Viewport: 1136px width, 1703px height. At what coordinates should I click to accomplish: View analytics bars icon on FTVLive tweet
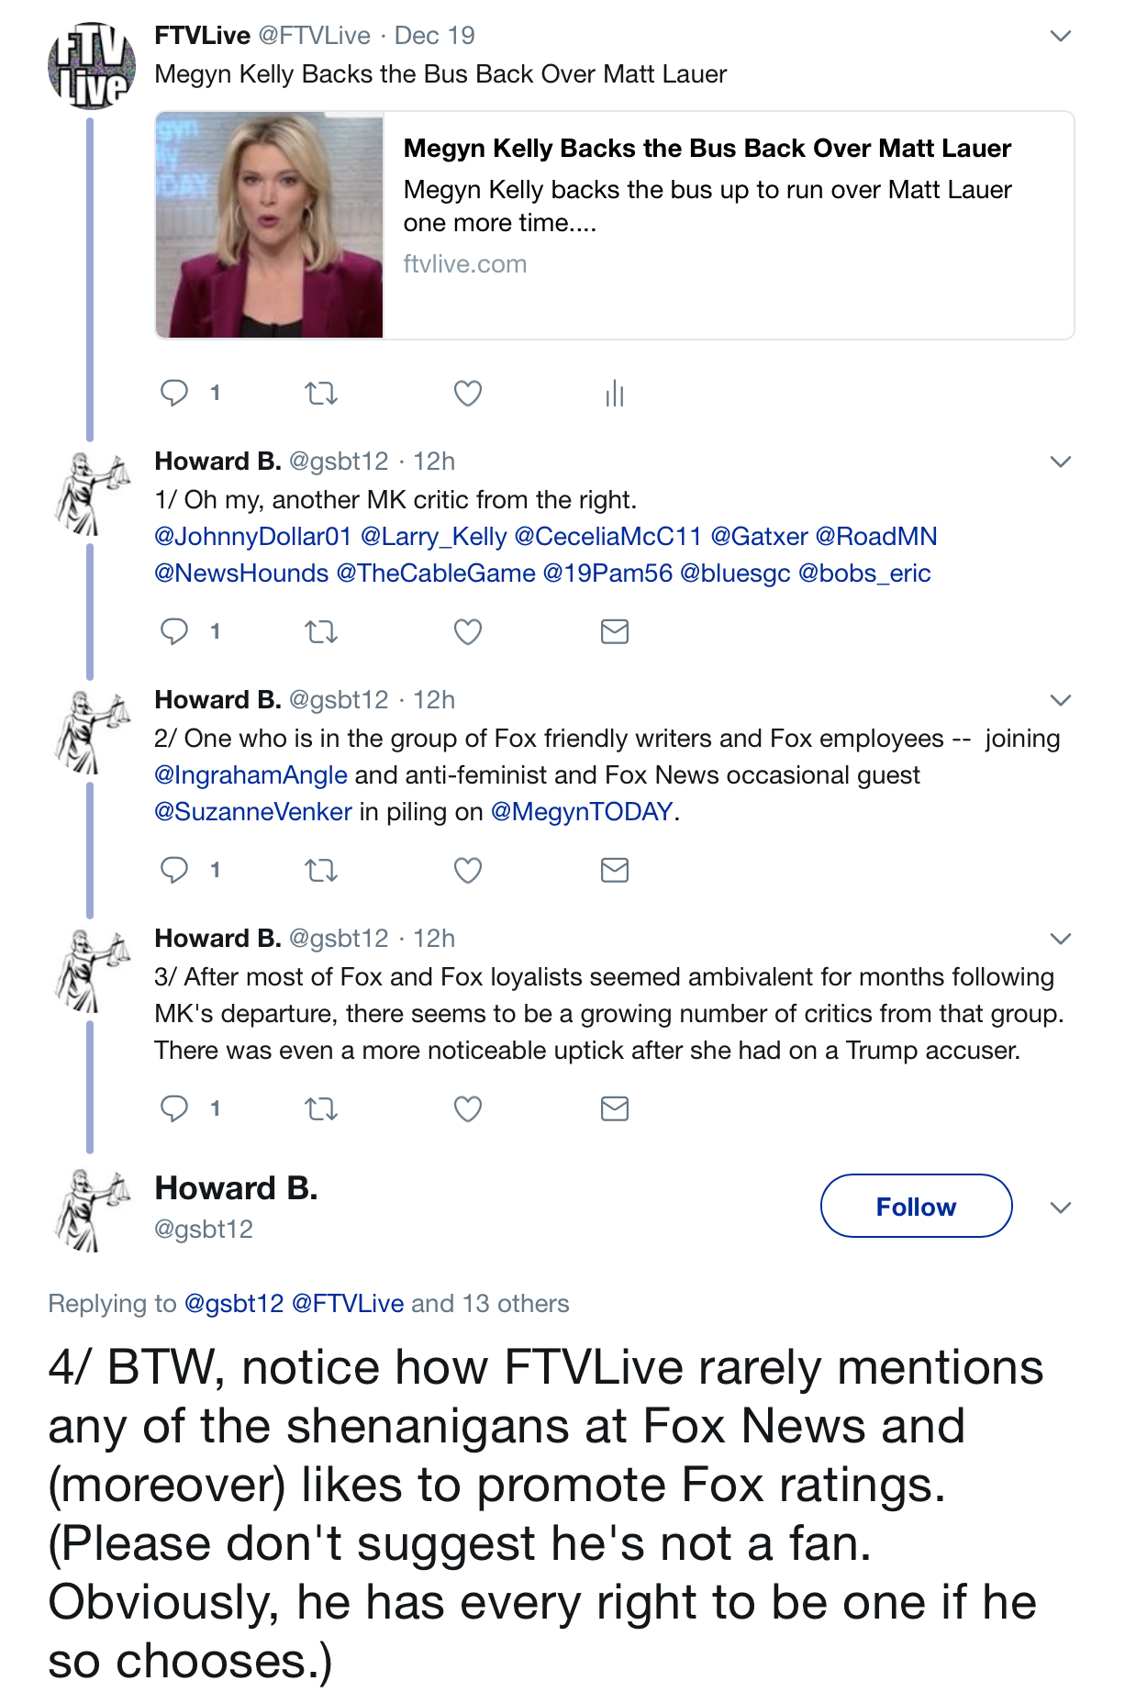pyautogui.click(x=615, y=394)
